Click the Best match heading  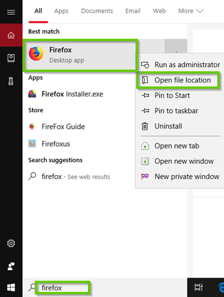44,31
